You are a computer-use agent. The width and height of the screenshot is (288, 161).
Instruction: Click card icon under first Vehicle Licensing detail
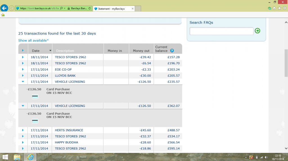click(35, 97)
